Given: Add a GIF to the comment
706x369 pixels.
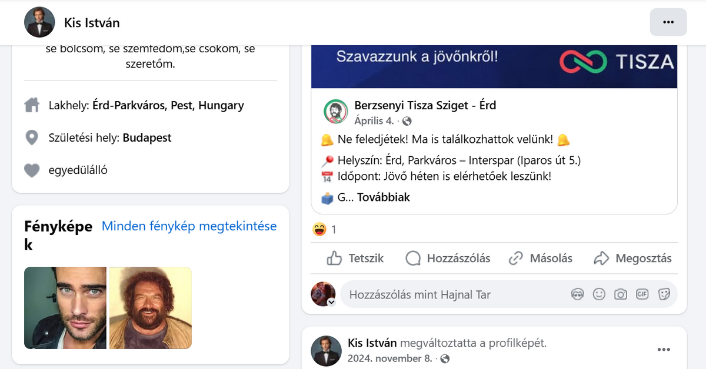Looking at the screenshot, I should 642,294.
